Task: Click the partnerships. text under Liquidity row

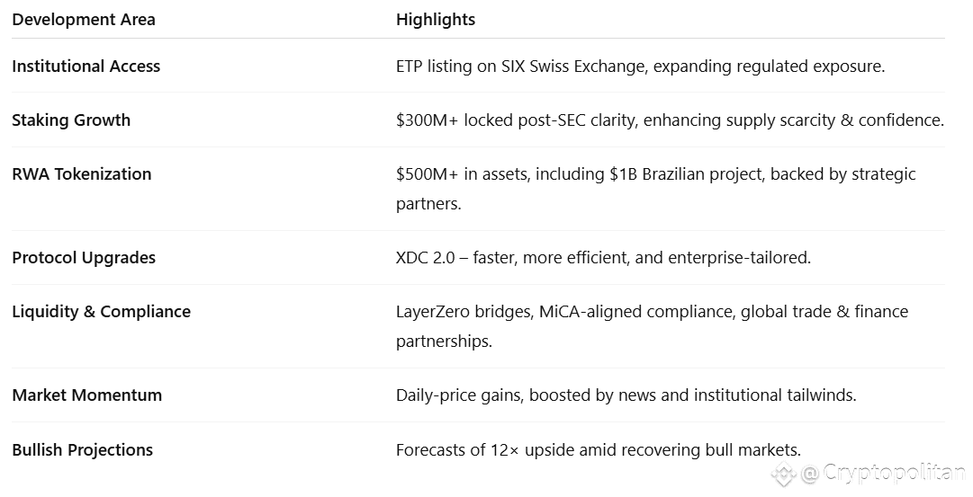Action: click(444, 342)
